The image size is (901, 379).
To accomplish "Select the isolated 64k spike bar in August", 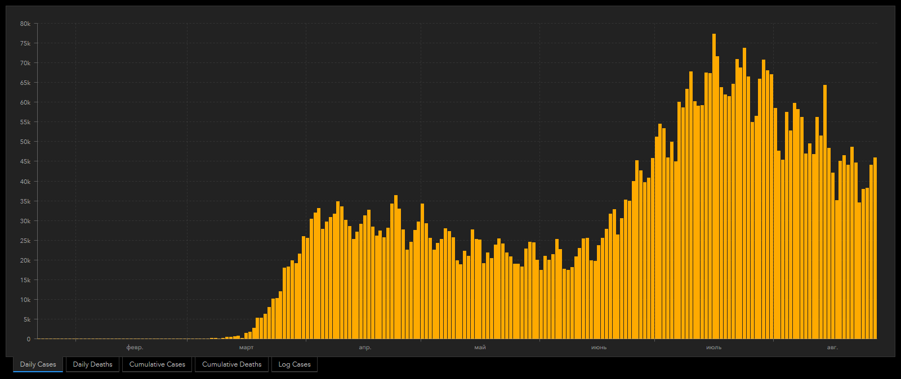I will (x=825, y=212).
